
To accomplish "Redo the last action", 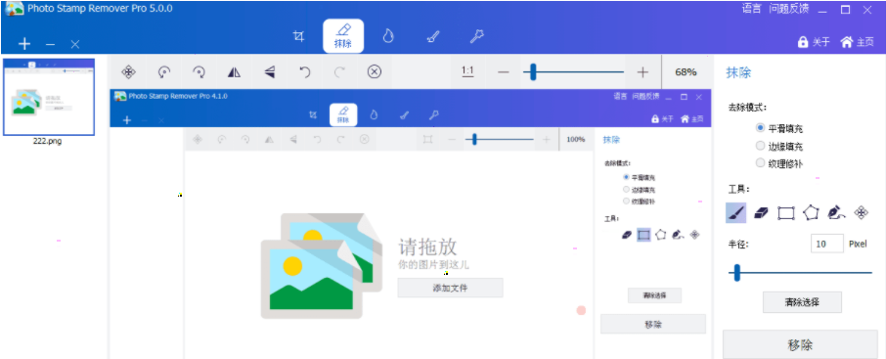I will point(339,71).
